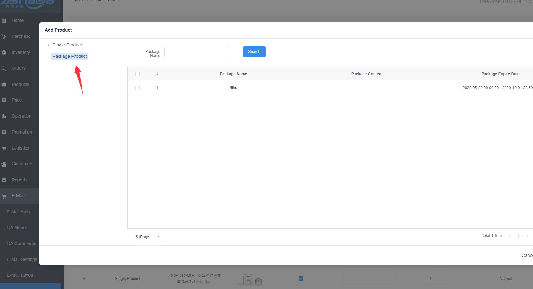Expand the Single Product tree node
This screenshot has height=289, width=533.
48,45
